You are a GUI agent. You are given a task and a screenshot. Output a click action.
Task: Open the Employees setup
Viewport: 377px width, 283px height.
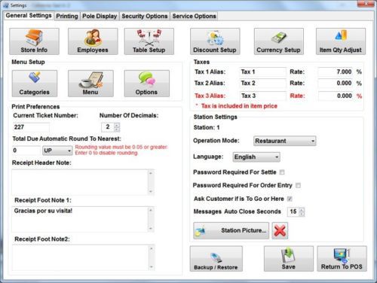pyautogui.click(x=93, y=41)
